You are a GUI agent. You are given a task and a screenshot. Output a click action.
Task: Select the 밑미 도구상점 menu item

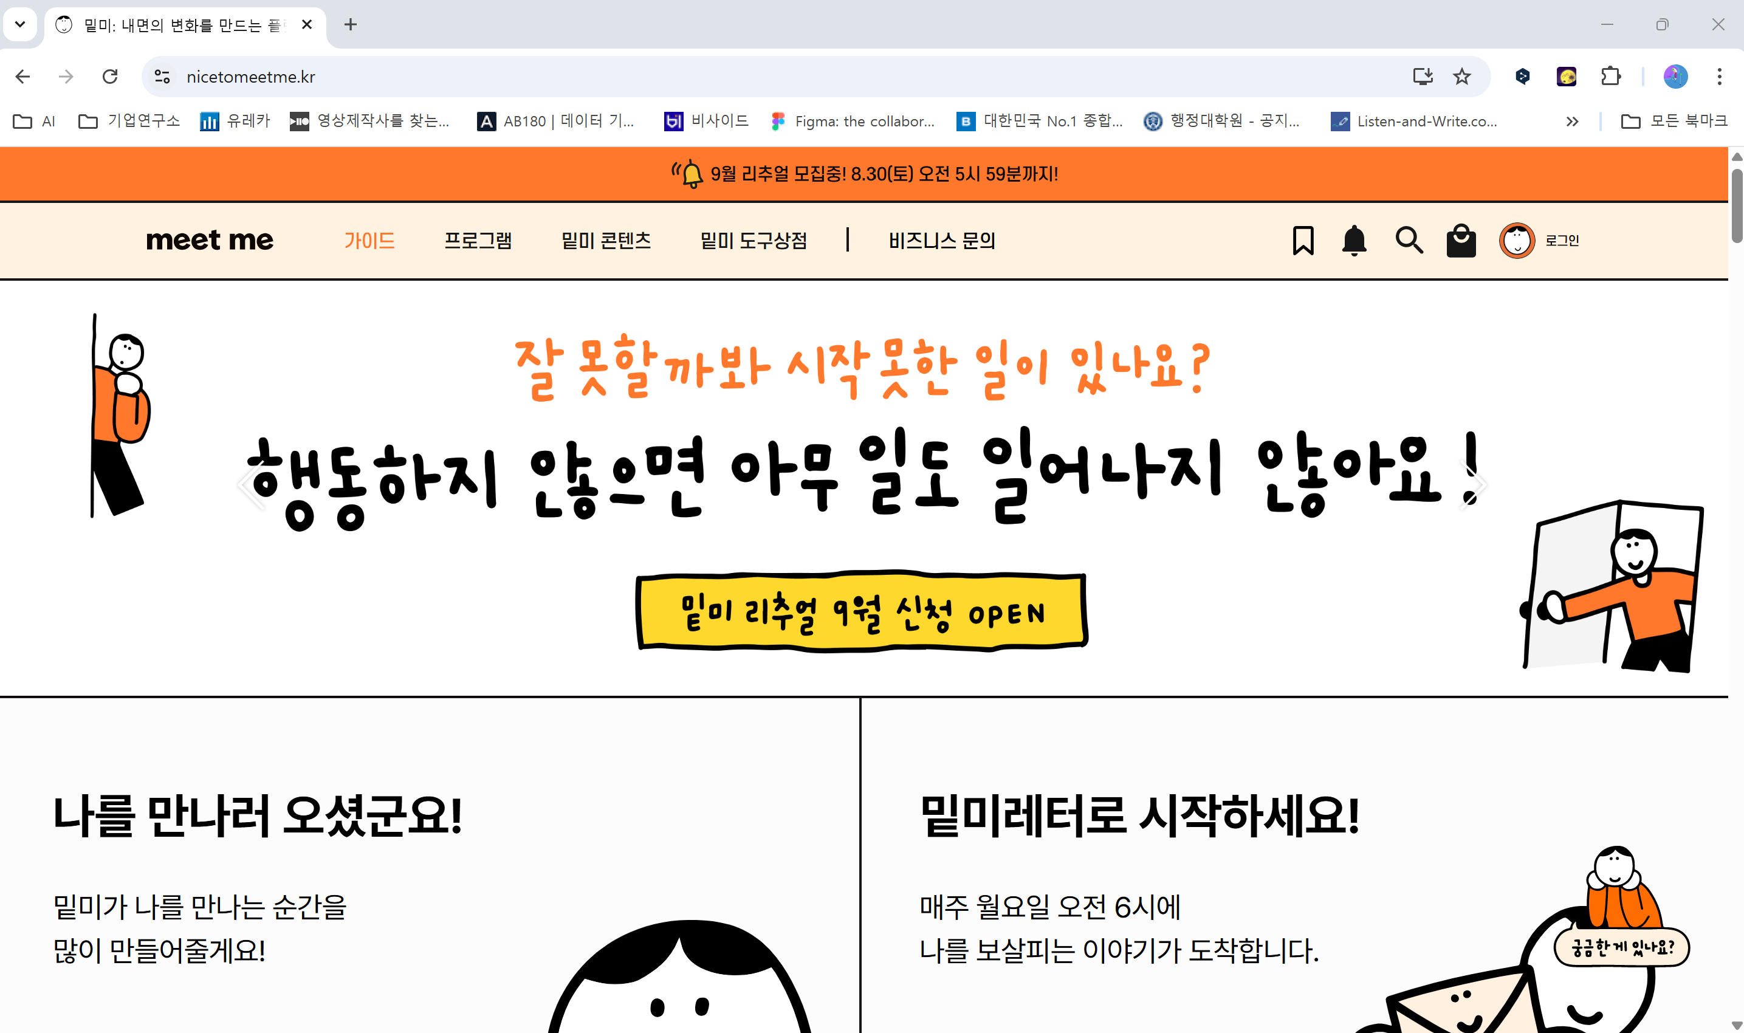[754, 240]
